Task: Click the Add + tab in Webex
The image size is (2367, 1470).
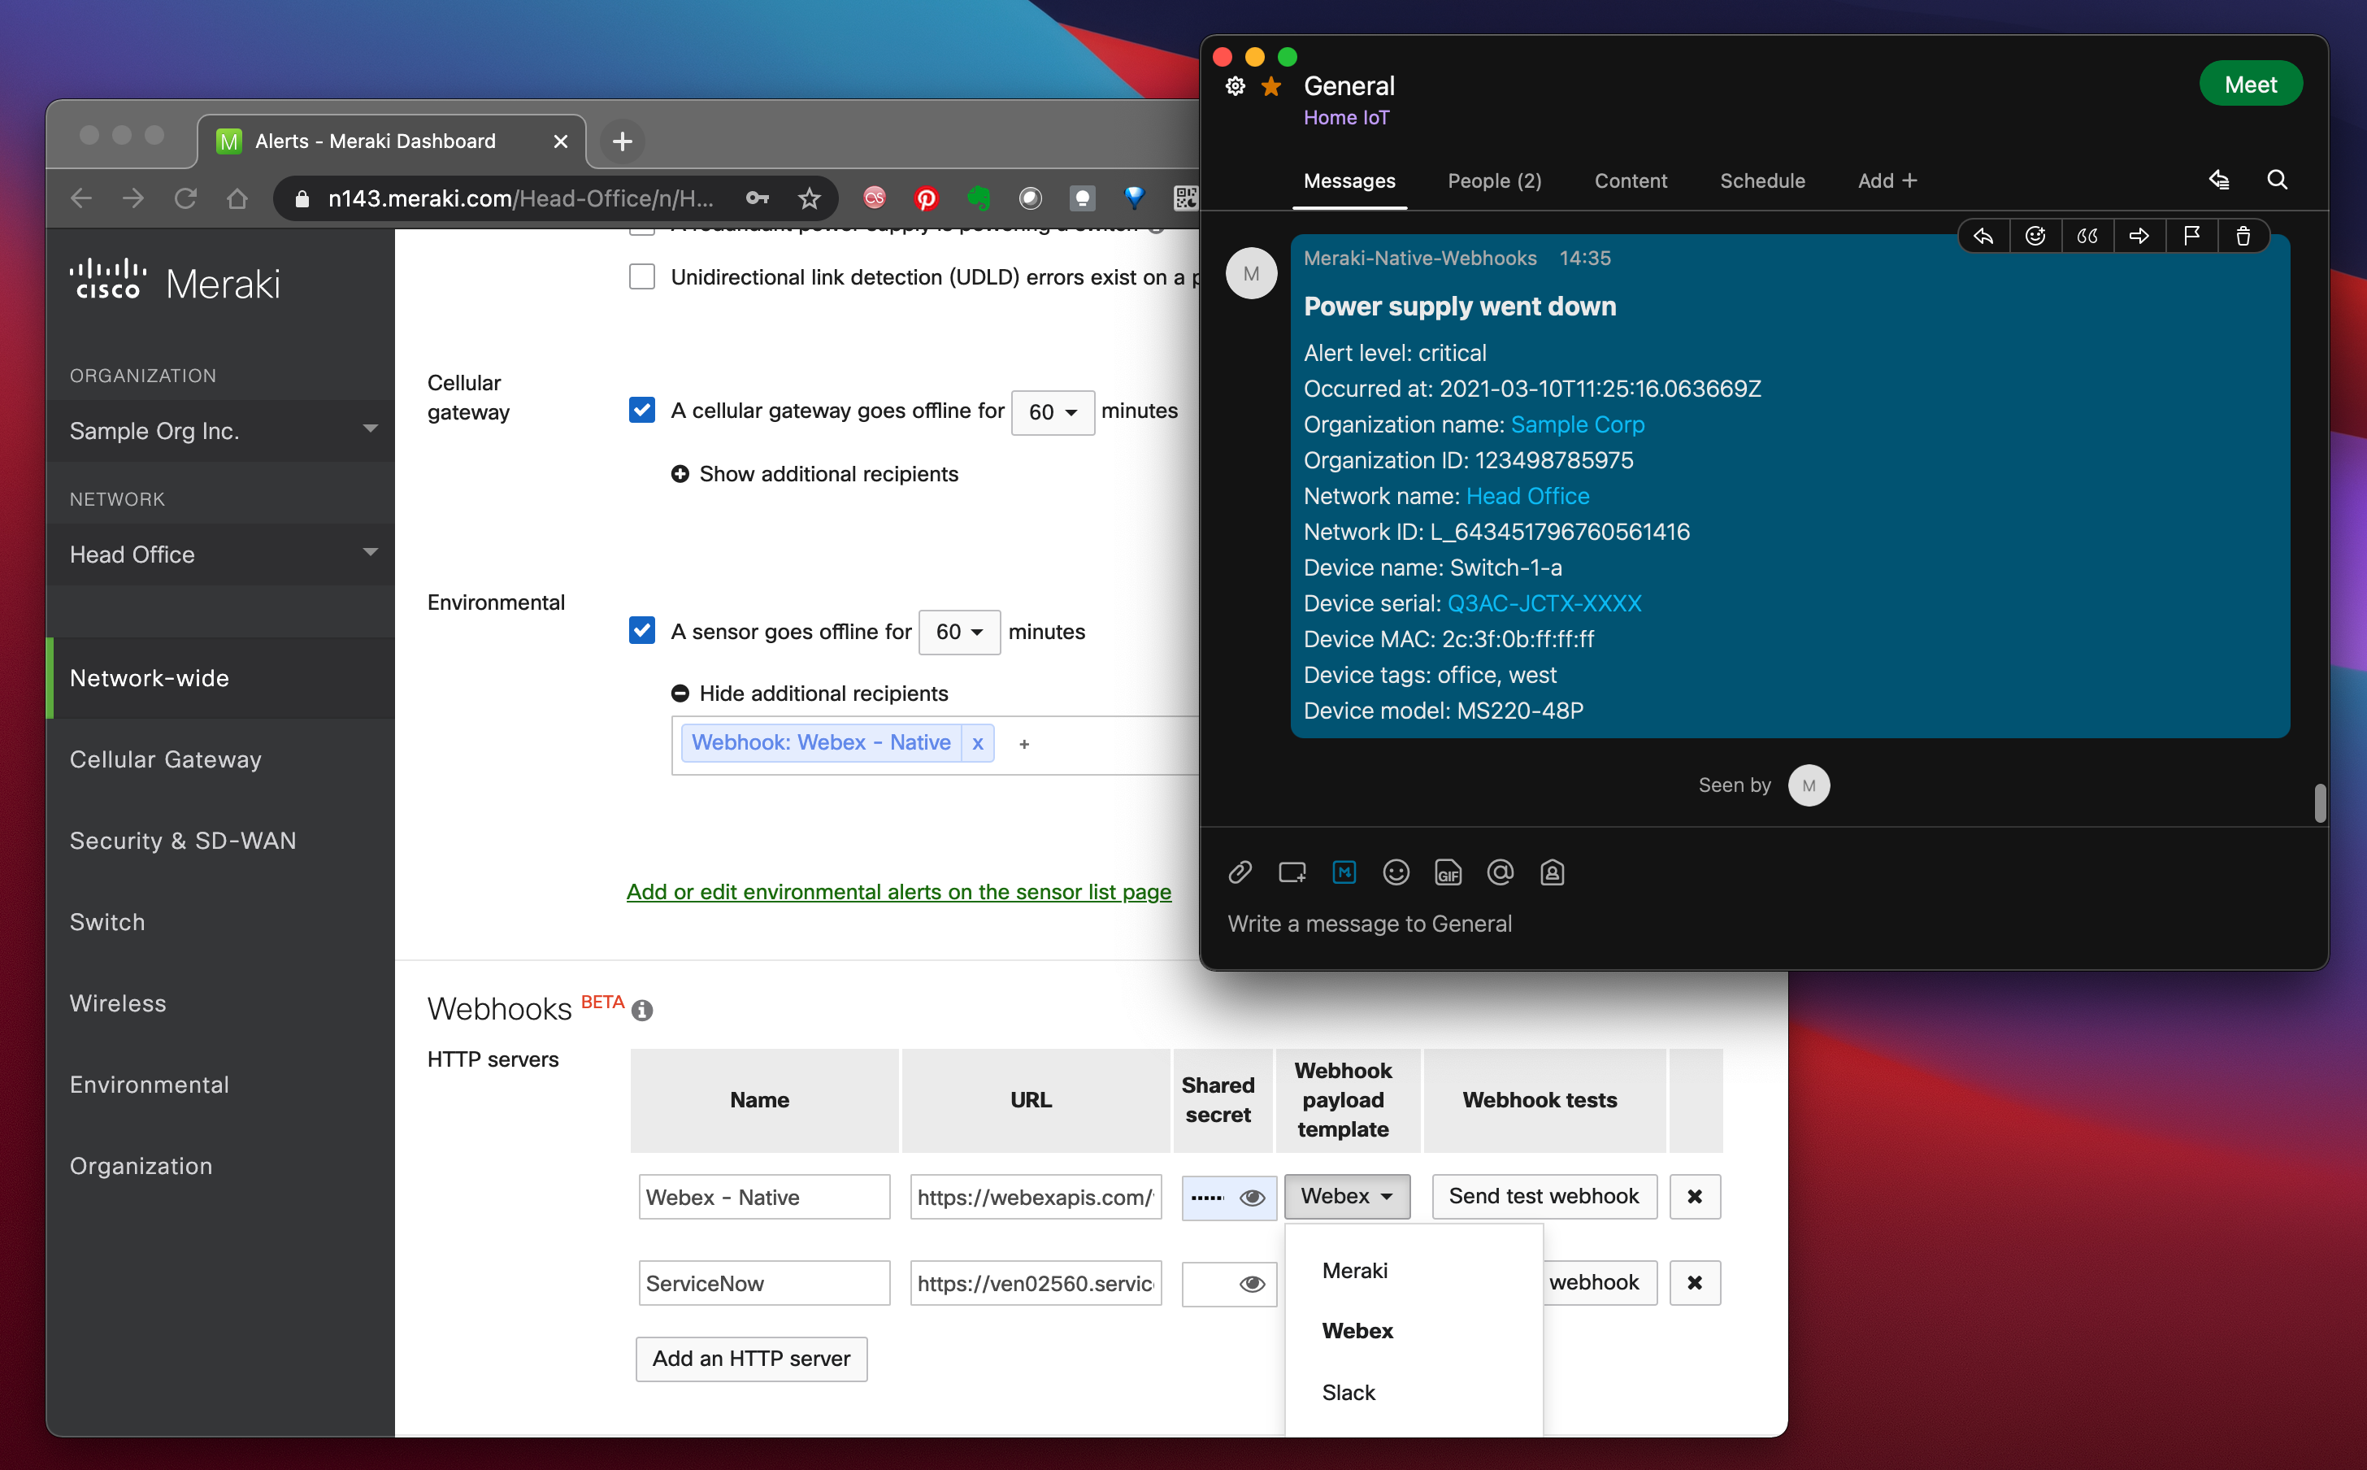Action: [1887, 180]
